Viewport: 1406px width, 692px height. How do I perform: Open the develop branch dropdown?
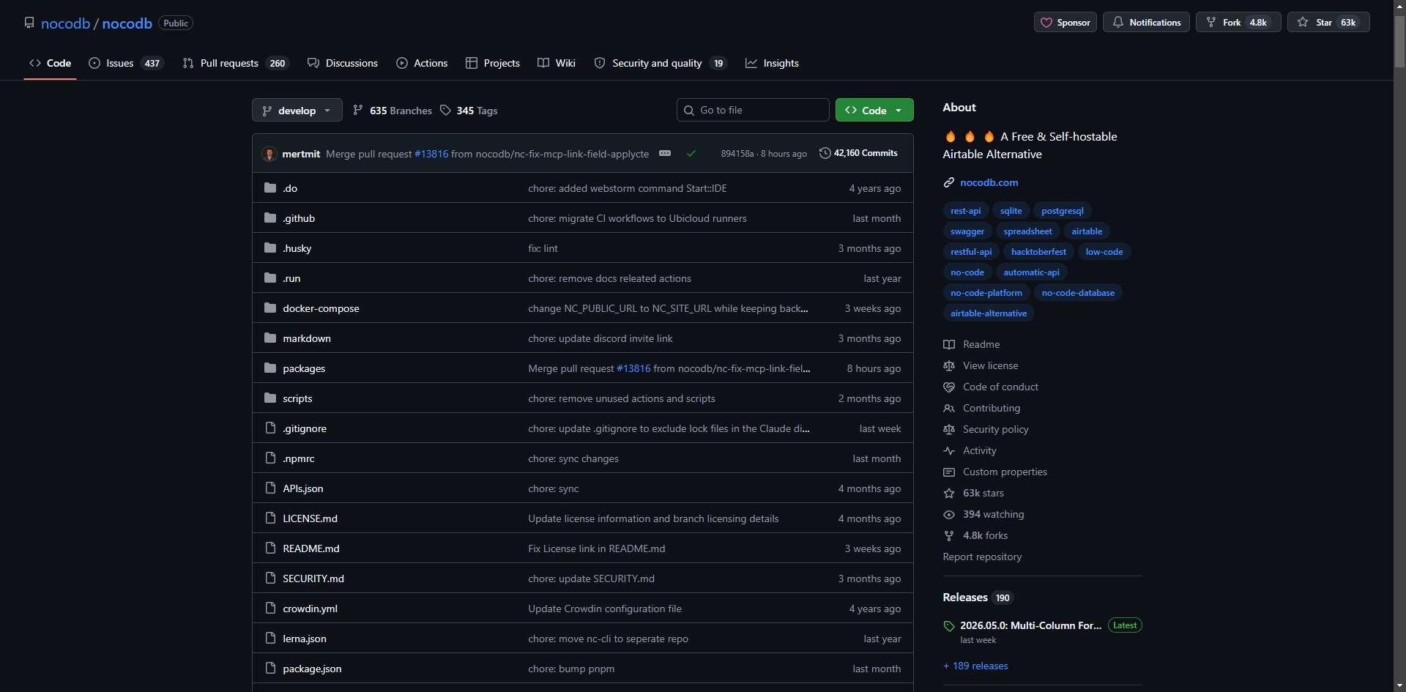[x=297, y=111]
